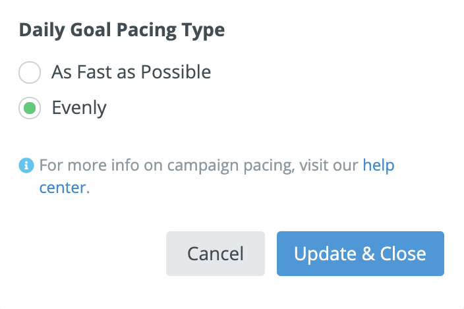This screenshot has height=309, width=464.
Task: Save pacing changes with the blue button
Action: click(360, 254)
